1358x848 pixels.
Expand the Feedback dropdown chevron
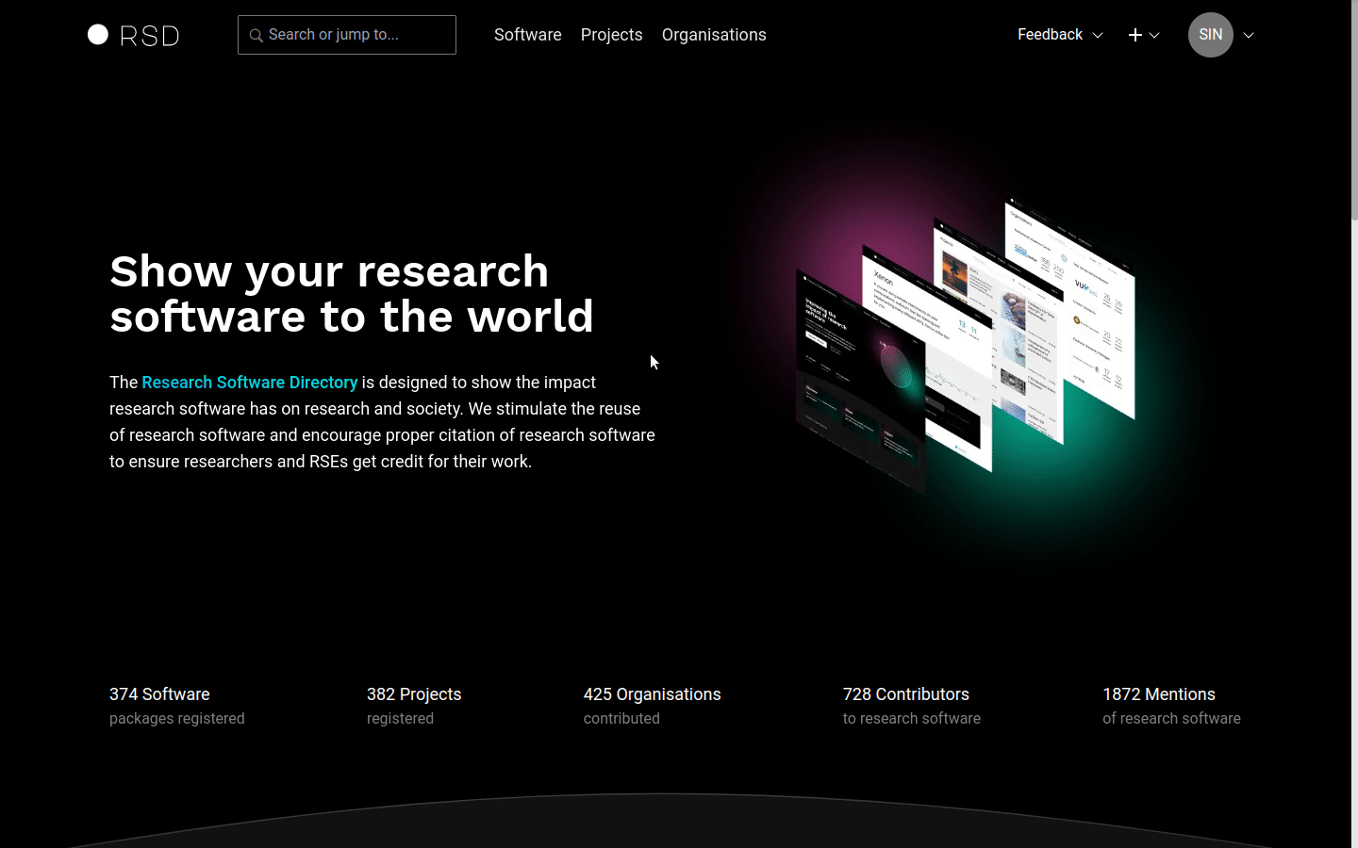1098,36
